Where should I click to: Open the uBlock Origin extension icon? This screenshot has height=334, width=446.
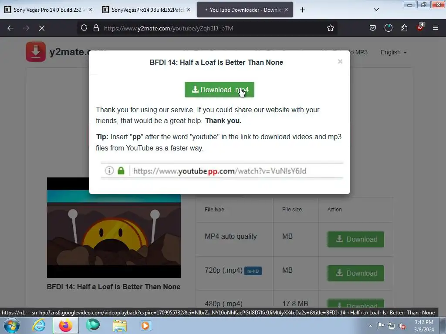pyautogui.click(x=420, y=27)
